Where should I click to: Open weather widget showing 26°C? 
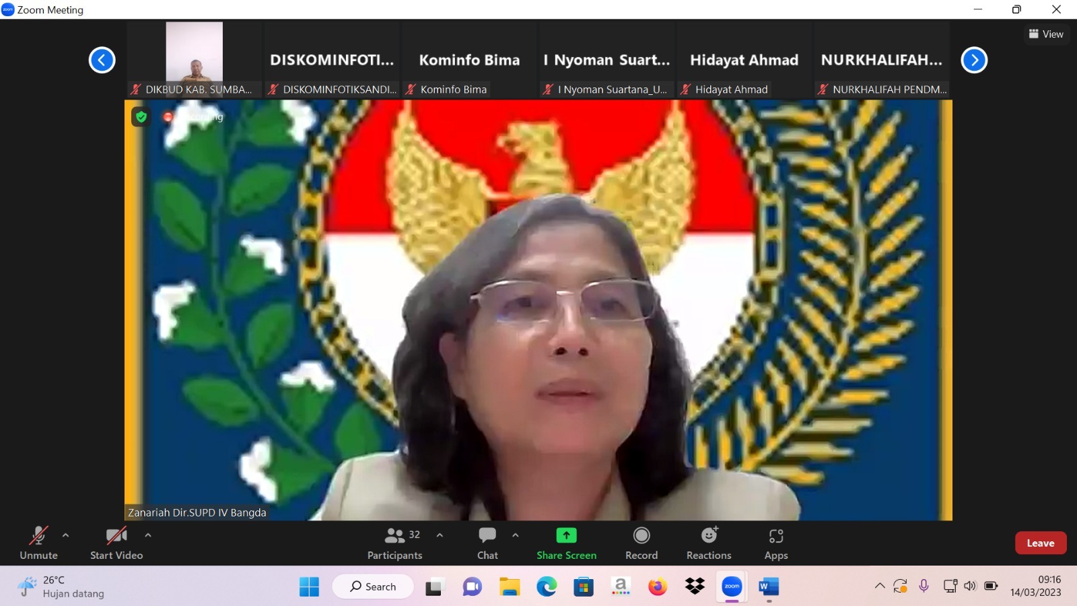tap(61, 586)
